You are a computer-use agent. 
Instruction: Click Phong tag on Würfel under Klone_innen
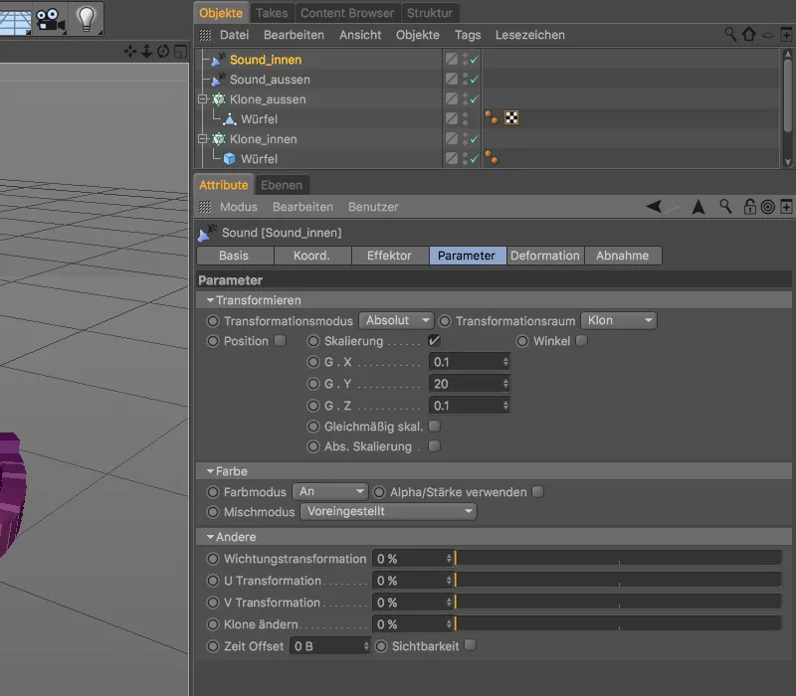492,158
